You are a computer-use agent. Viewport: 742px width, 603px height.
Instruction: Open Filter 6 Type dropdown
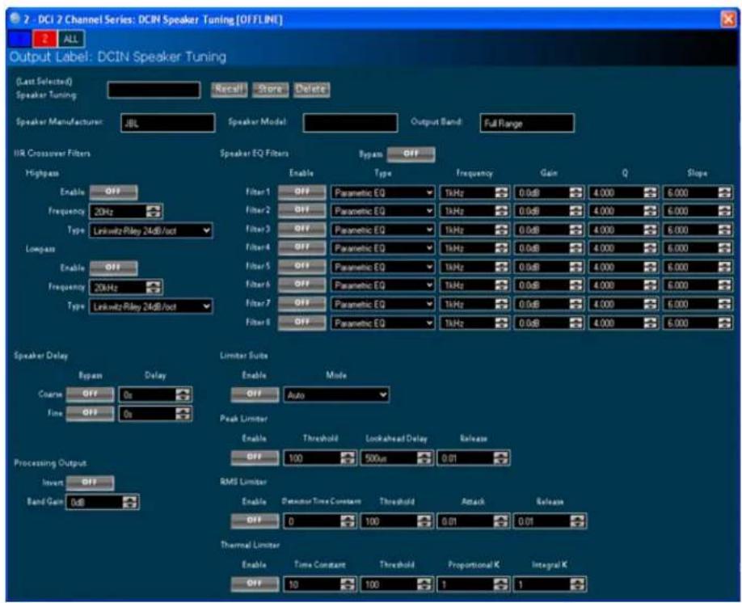point(383,285)
